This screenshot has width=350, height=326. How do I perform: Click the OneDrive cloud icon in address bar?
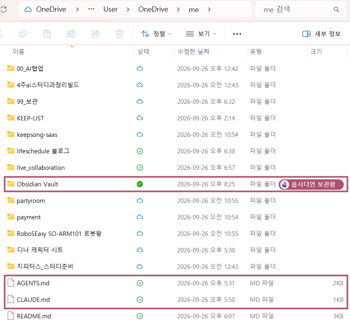coord(28,9)
